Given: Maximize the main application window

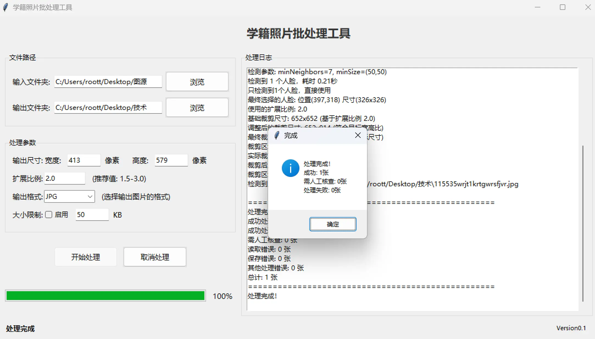Looking at the screenshot, I should 563,7.
